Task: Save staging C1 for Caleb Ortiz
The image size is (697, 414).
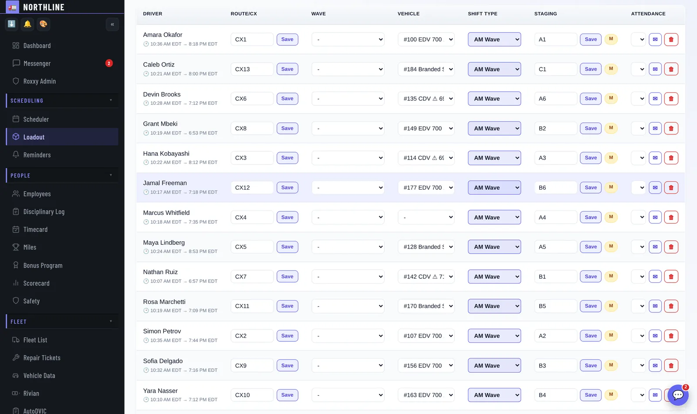Action: pyautogui.click(x=591, y=69)
